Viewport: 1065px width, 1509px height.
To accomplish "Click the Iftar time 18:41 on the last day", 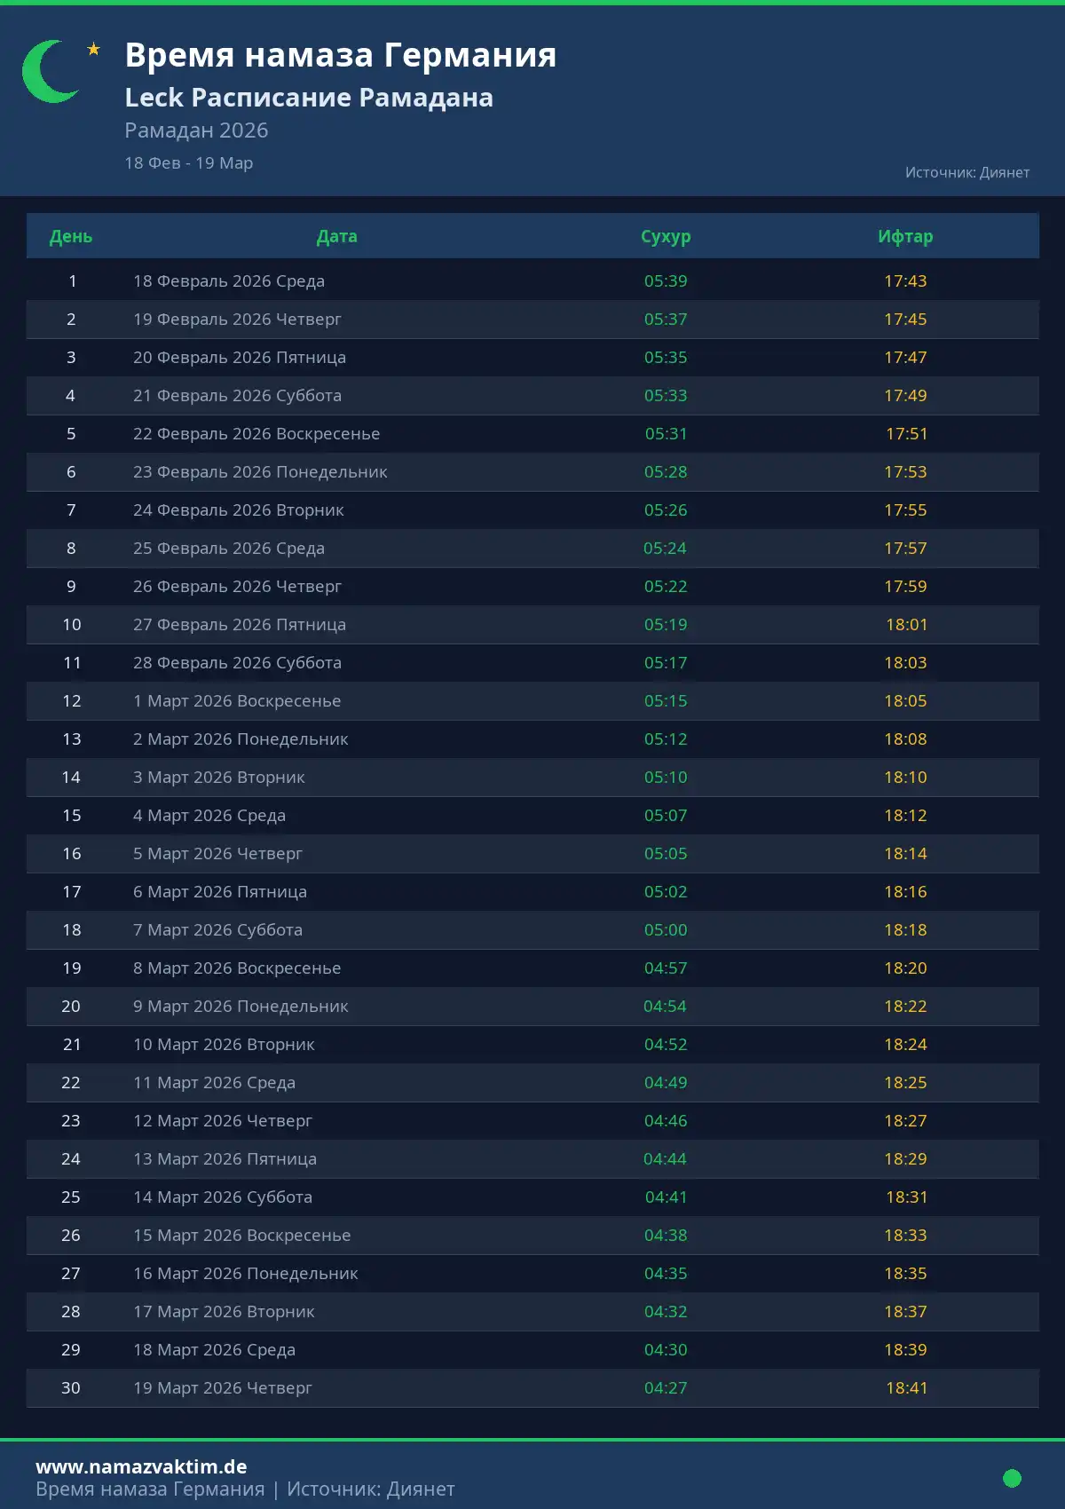I will click(906, 1388).
